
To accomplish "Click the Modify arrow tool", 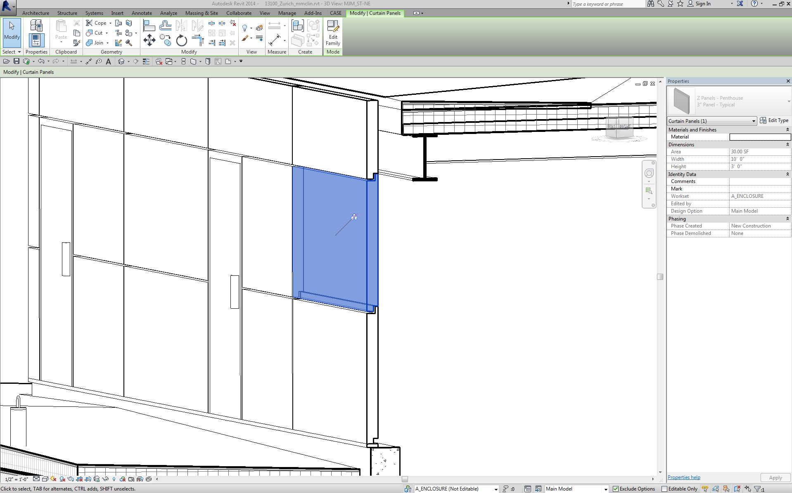I will click(12, 31).
